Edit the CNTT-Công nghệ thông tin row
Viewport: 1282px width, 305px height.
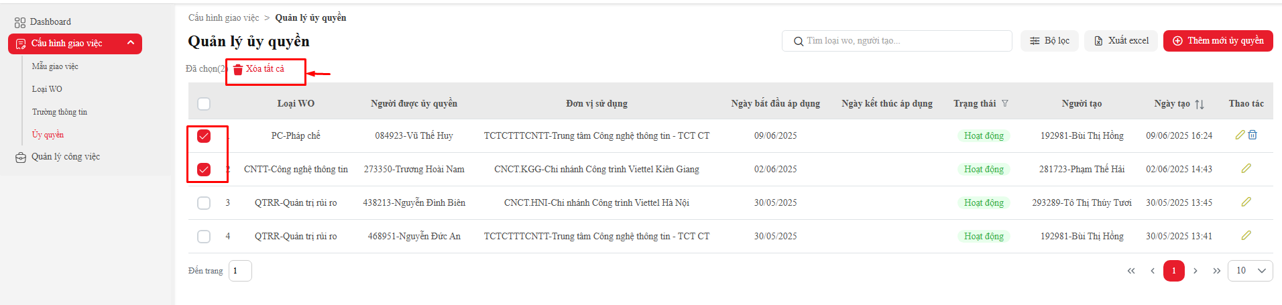click(1246, 168)
